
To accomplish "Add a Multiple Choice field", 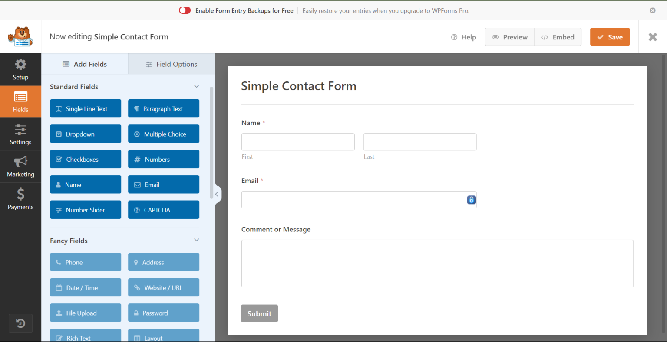I will [x=163, y=134].
